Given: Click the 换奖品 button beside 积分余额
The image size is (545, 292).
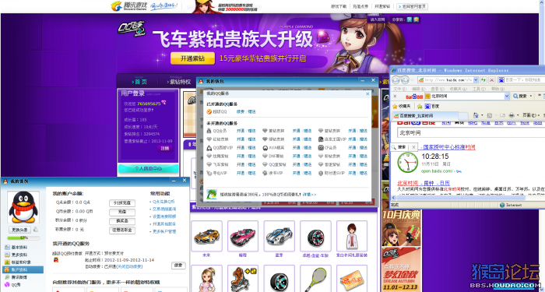Looking at the screenshot, I should [x=122, y=221].
